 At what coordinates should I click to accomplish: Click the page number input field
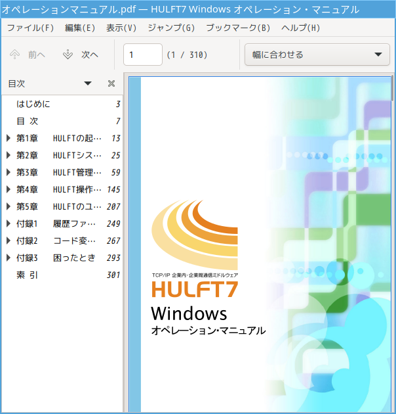143,55
